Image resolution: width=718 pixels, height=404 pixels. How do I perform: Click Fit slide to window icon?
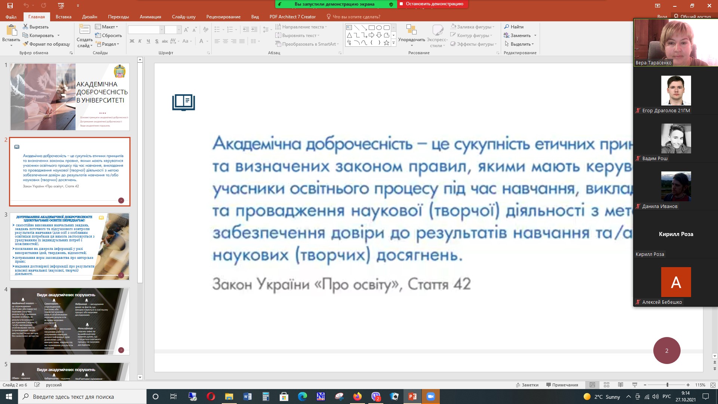713,385
